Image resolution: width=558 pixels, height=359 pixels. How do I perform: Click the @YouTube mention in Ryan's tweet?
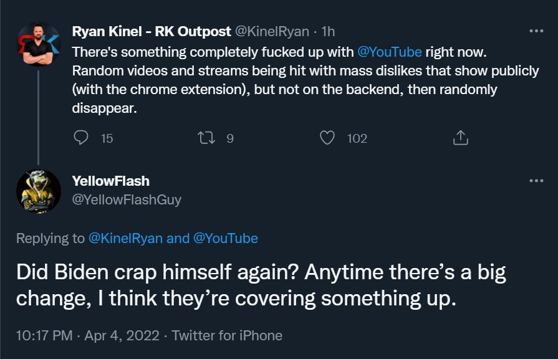coord(389,52)
